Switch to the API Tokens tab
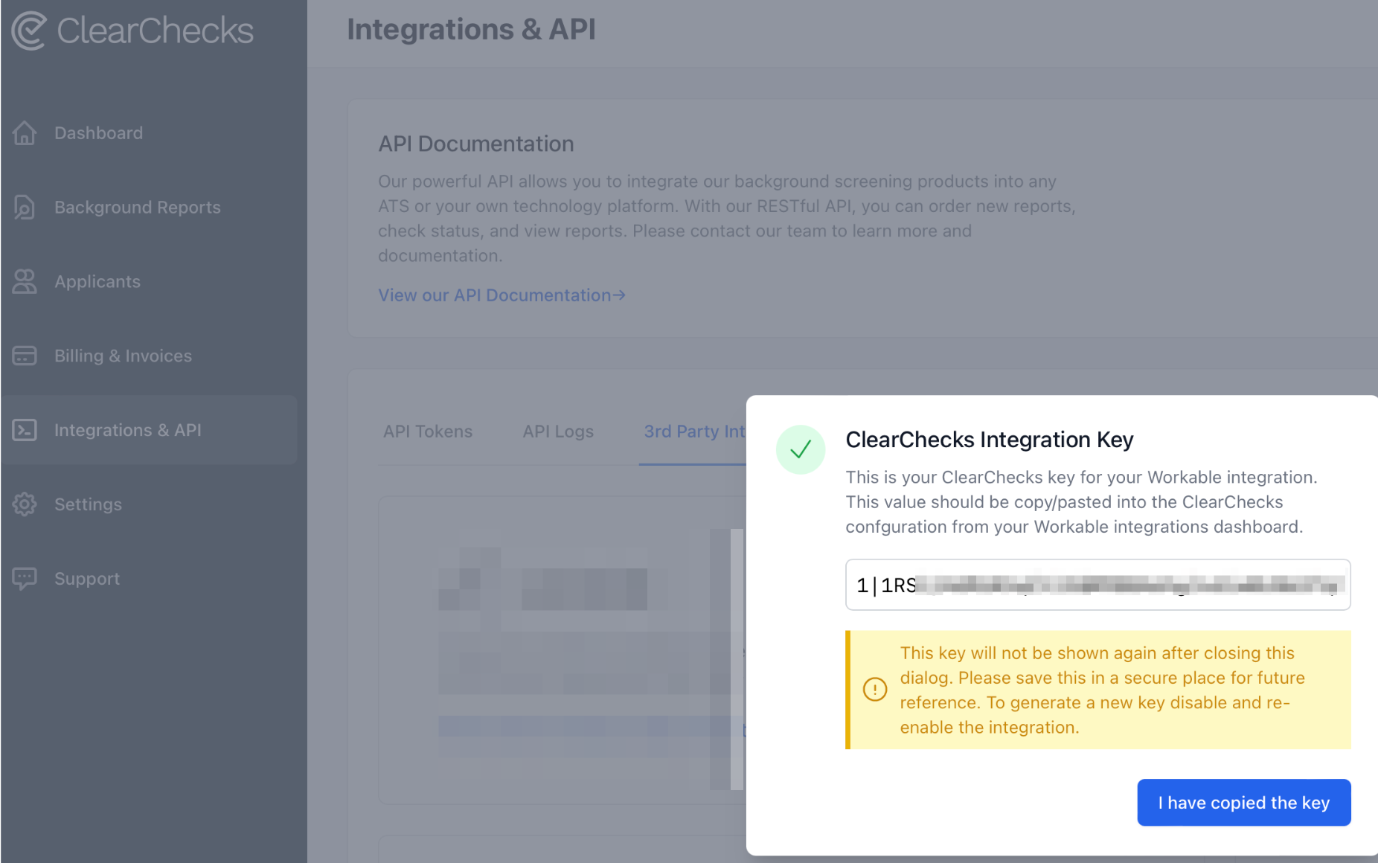The image size is (1378, 863). tap(428, 431)
